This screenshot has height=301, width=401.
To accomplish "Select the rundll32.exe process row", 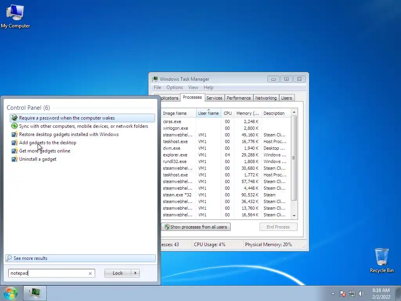I will coord(226,161).
